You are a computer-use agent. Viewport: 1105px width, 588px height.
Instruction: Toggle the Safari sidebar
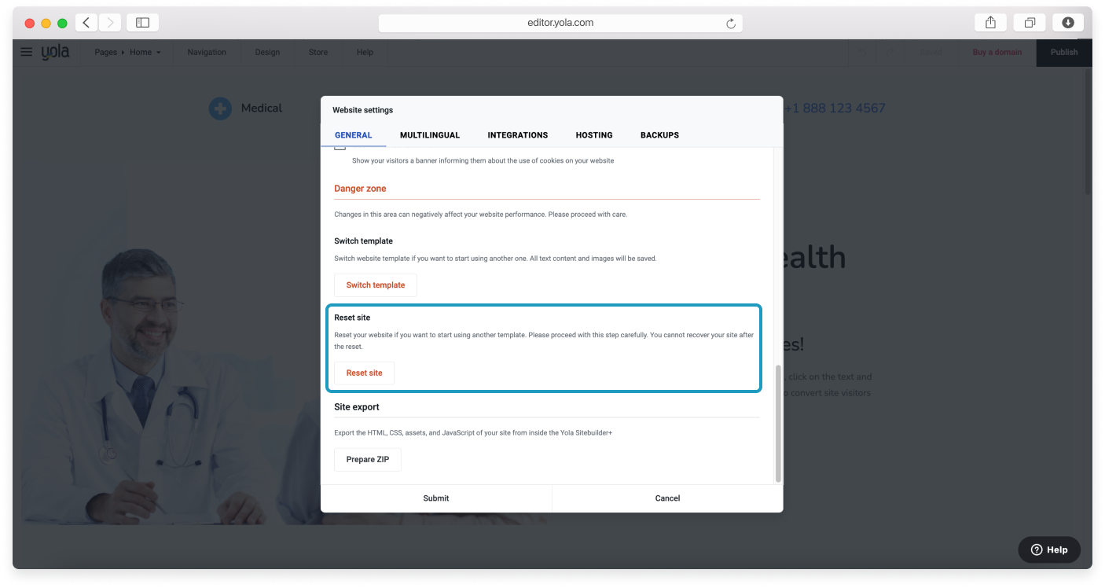click(x=142, y=23)
